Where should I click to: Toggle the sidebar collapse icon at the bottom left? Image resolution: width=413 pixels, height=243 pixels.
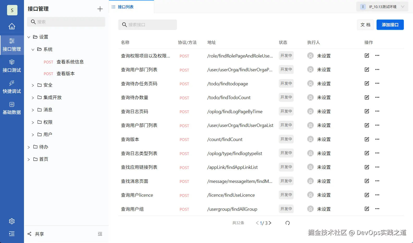click(12, 234)
